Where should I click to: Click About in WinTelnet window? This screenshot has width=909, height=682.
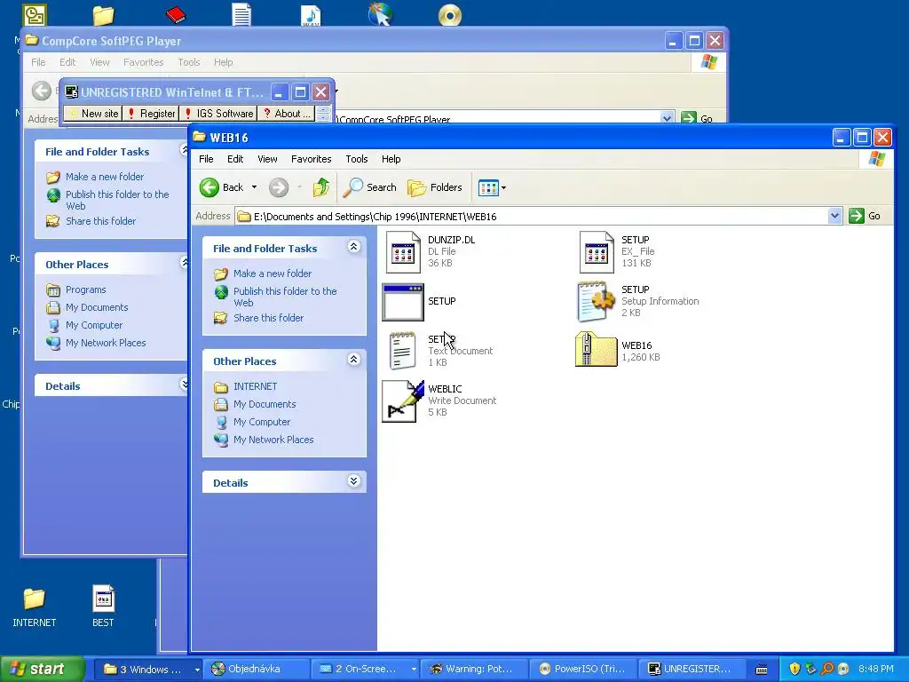[x=287, y=114]
